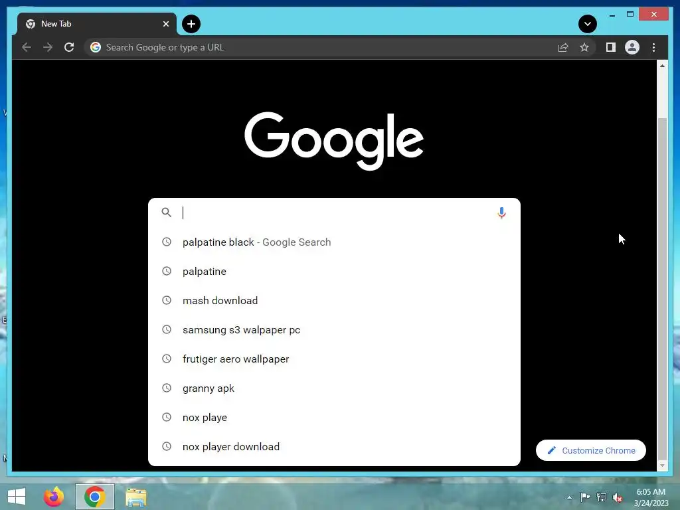Bookmark this tab with the star icon

[584, 47]
